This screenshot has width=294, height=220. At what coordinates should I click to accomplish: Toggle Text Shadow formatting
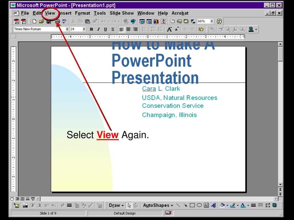[x=113, y=29]
